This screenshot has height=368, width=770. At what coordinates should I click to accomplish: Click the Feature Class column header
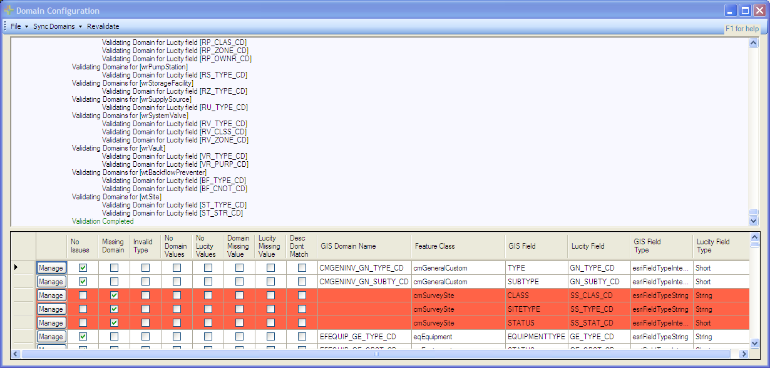[458, 246]
